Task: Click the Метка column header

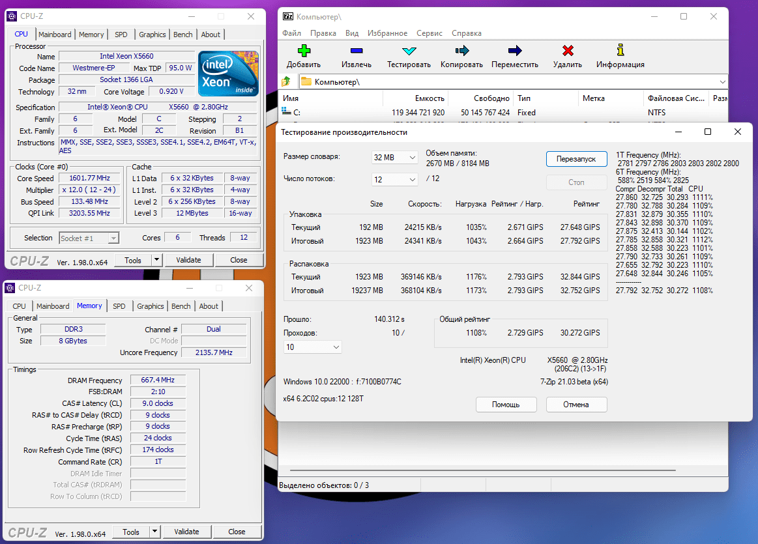Action: (611, 98)
